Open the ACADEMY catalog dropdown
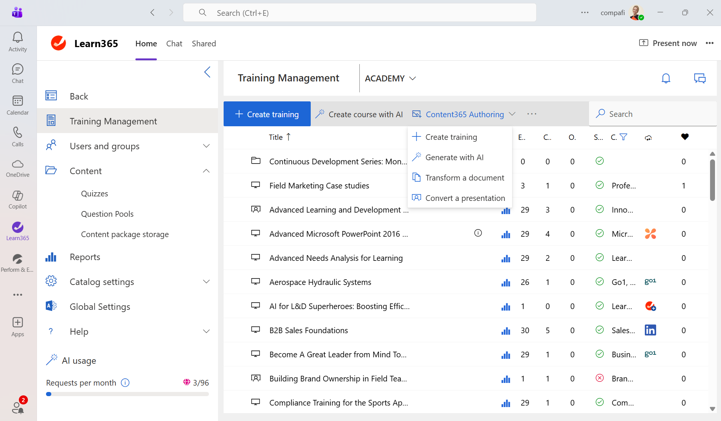This screenshot has height=421, width=721. point(390,78)
